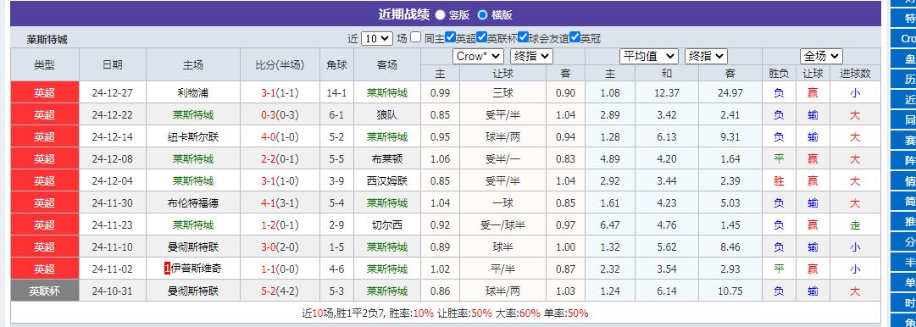The height and width of the screenshot is (327, 916).
Task: Click 纽卡斯尔联 home team link
Action: (193, 137)
